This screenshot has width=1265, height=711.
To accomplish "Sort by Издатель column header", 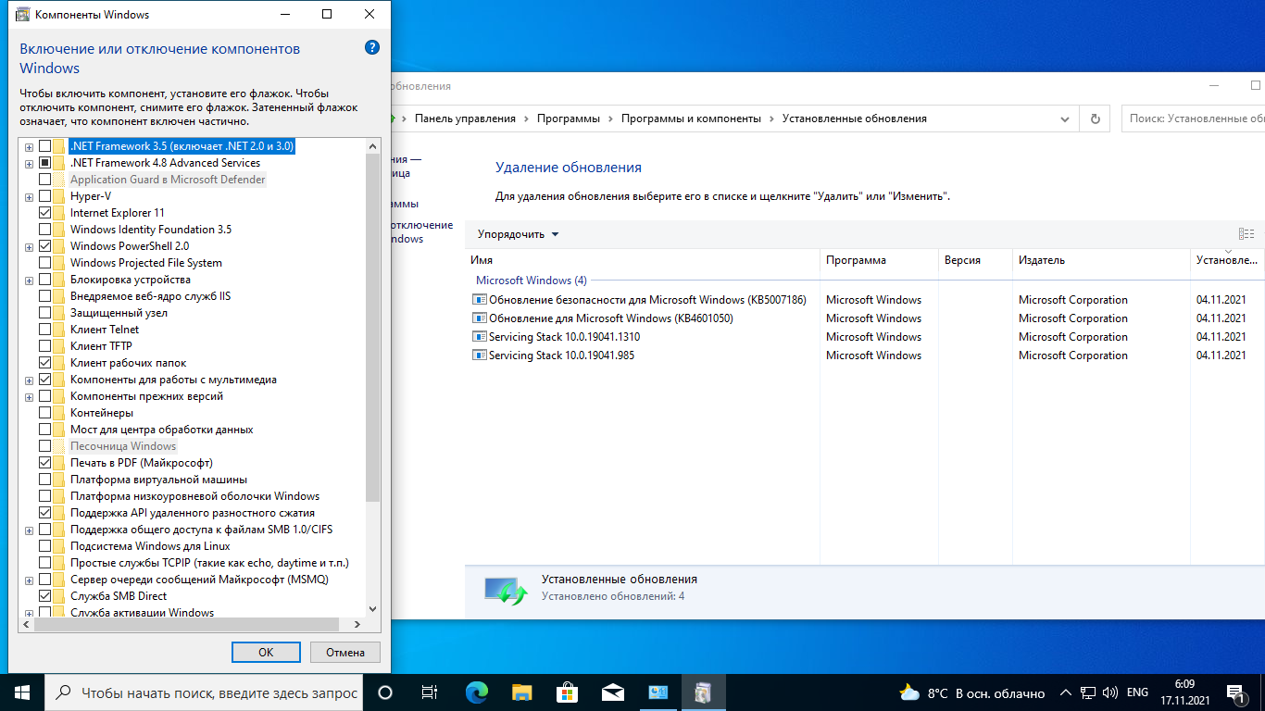I will click(x=1102, y=260).
